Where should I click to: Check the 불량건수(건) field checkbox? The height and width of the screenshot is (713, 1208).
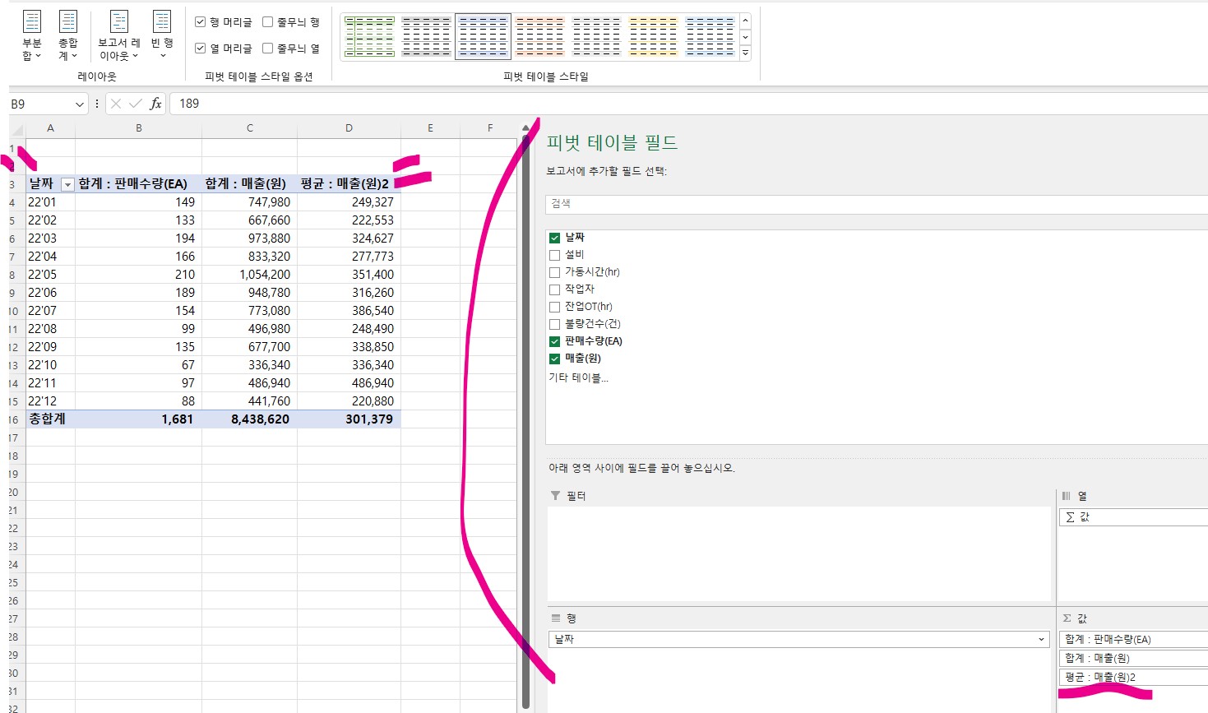click(x=554, y=324)
